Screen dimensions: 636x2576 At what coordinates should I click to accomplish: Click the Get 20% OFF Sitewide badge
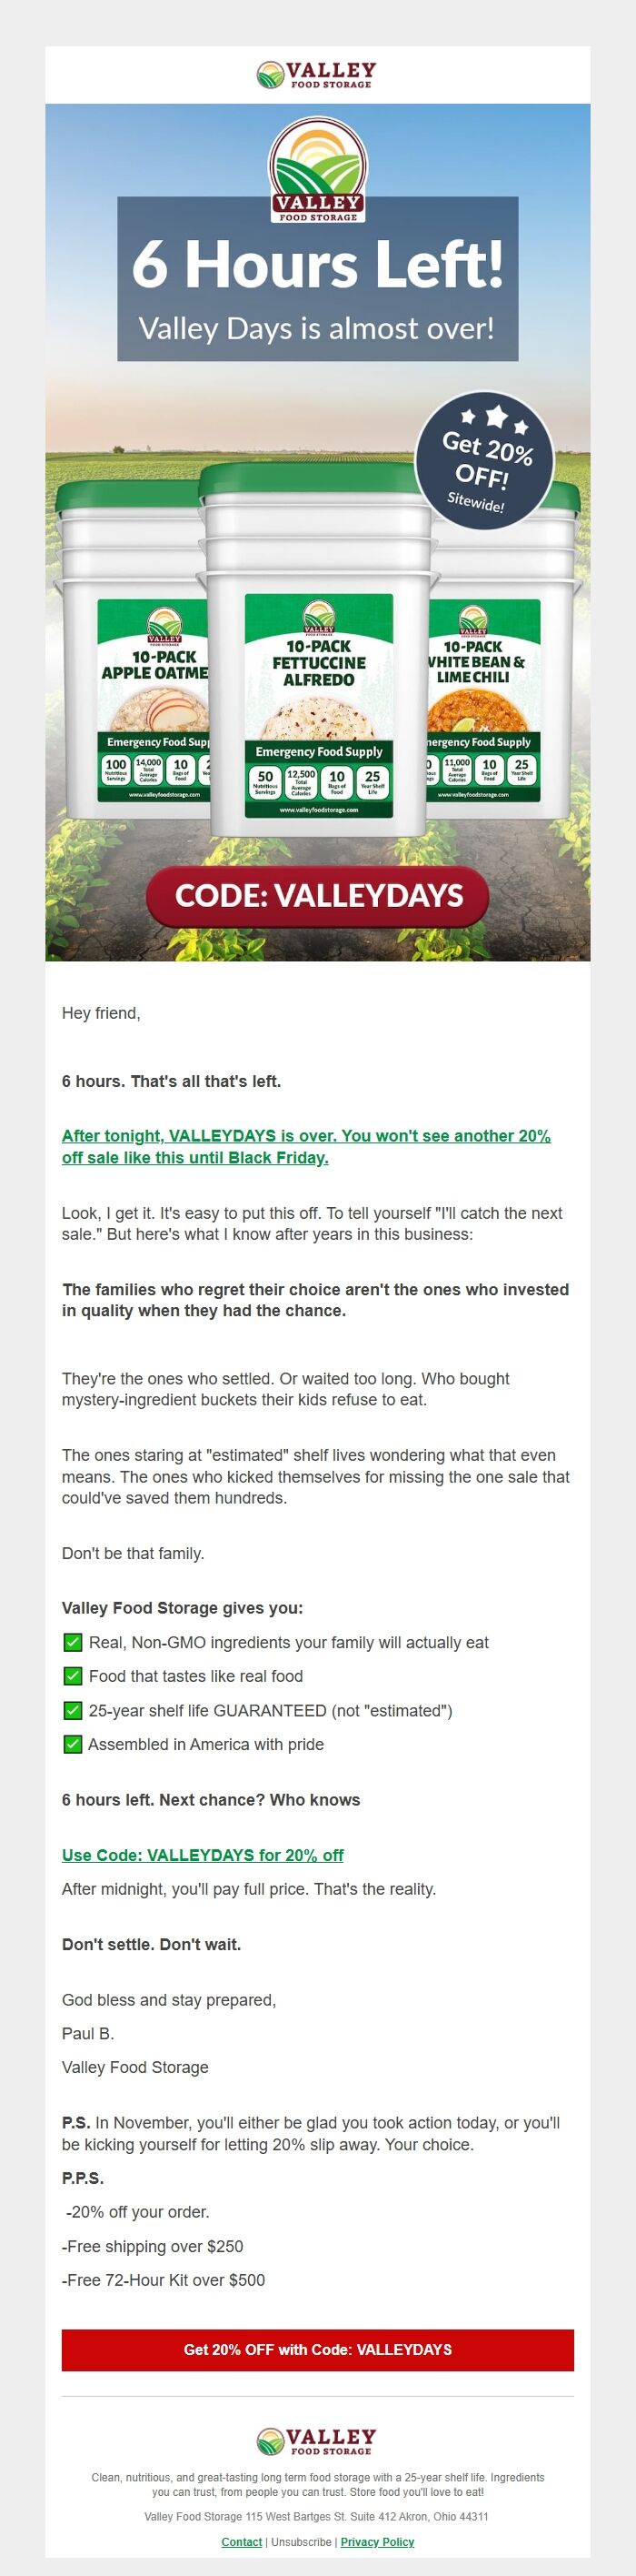tap(484, 460)
